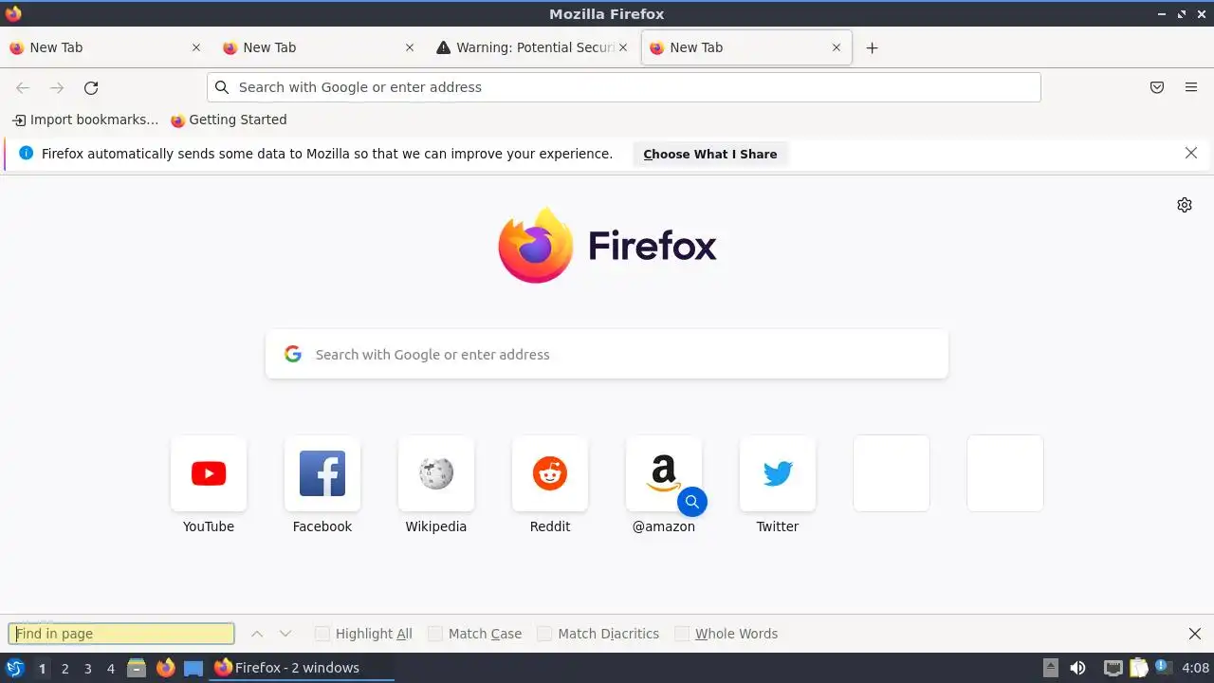1214x683 pixels.
Task: Toggle the Whole Words checkbox
Action: pos(682,634)
